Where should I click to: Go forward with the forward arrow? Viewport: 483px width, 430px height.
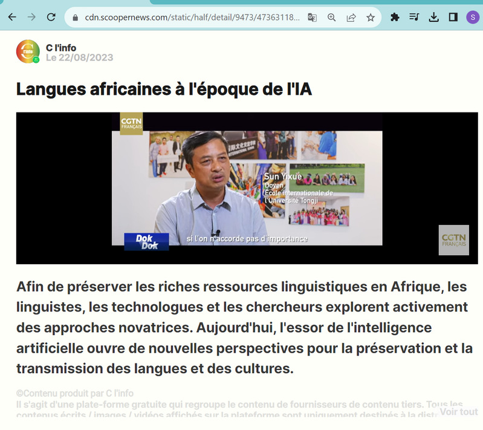tap(31, 17)
